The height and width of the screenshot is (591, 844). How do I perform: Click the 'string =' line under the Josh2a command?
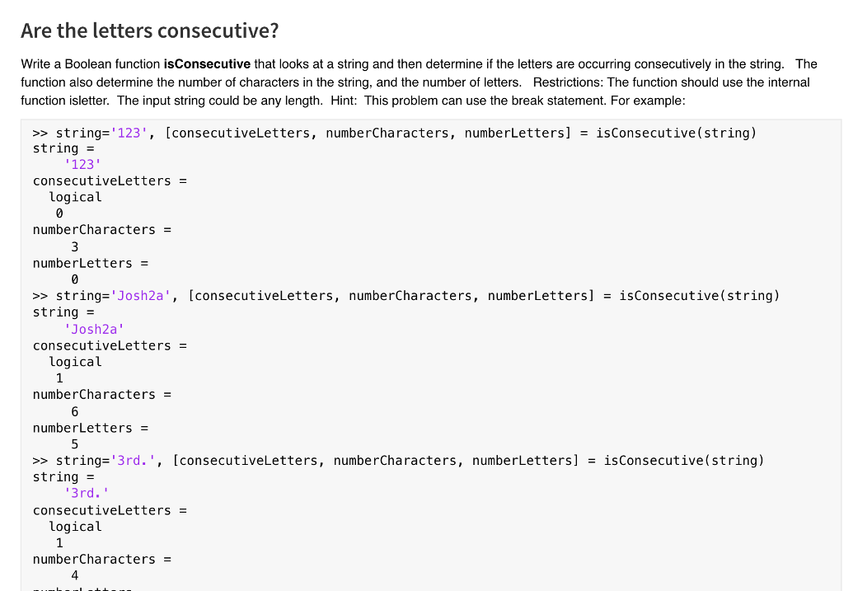coord(63,312)
